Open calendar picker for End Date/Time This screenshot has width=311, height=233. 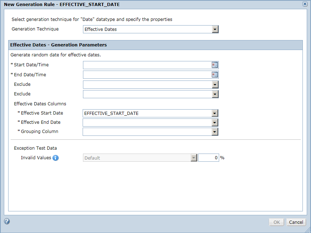tap(215, 75)
